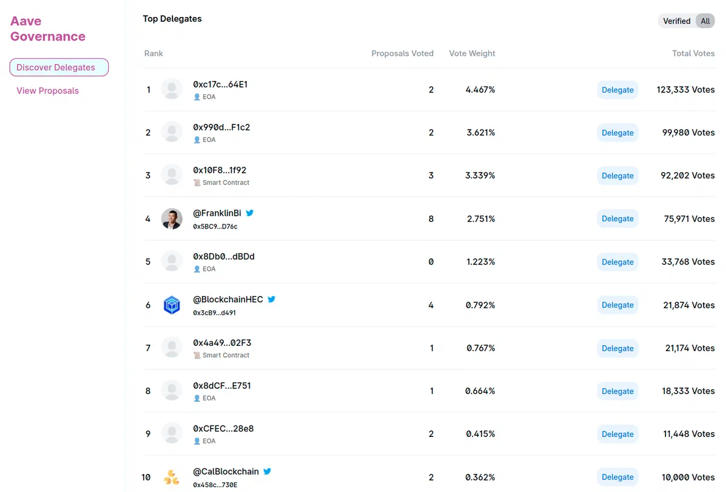The width and height of the screenshot is (726, 492).
Task: Switch filter to Verified delegates
Action: point(676,21)
